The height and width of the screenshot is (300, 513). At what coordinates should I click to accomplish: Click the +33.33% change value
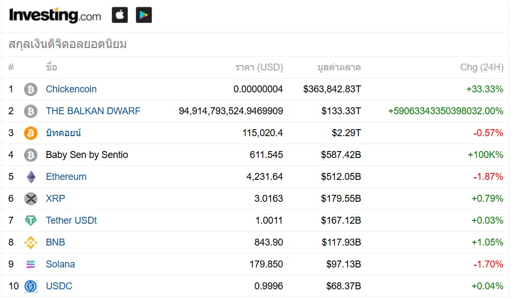tap(485, 89)
